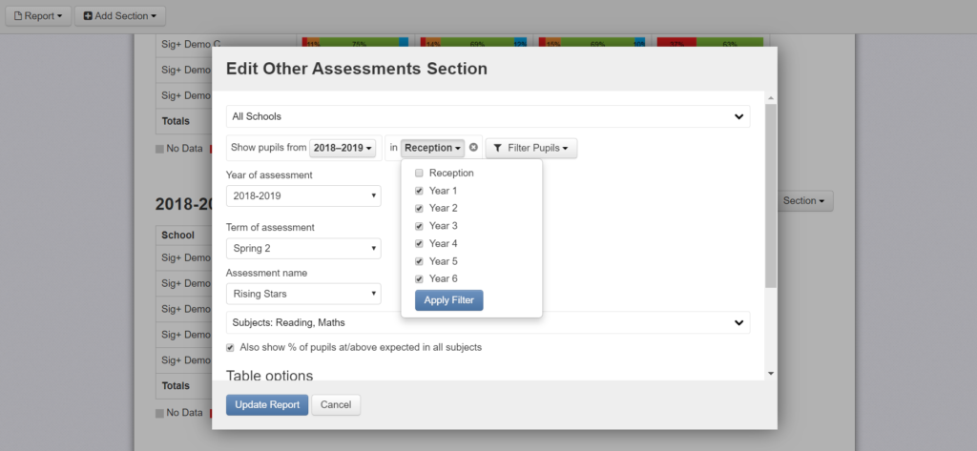This screenshot has height=451, width=977.
Task: Click the clear year filter circle-x icon
Action: 473,148
